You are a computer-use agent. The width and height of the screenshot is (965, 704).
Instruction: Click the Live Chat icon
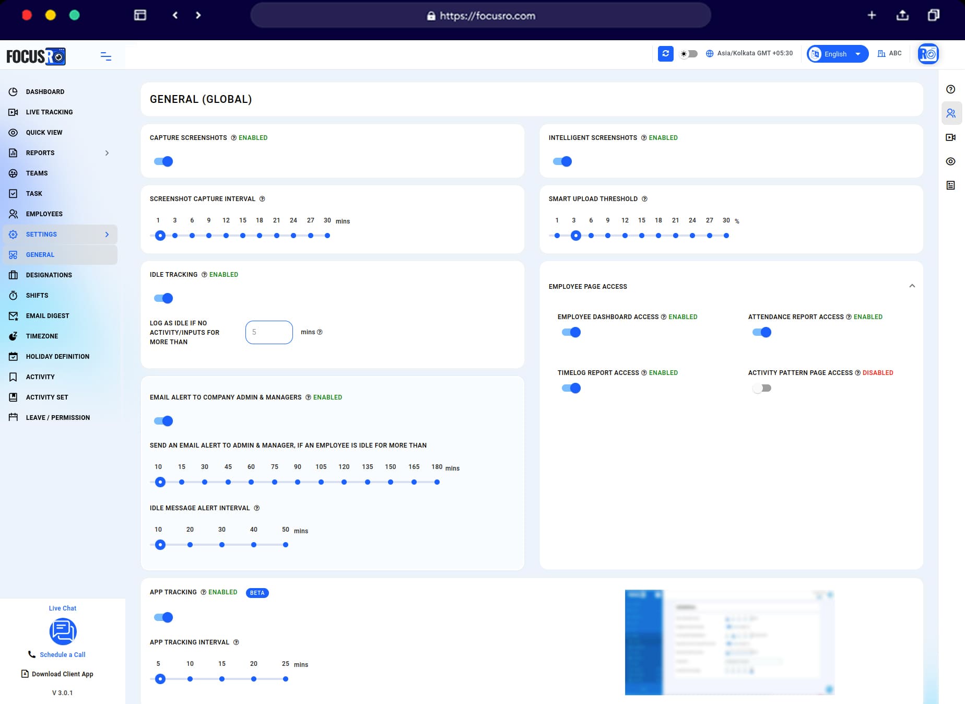(x=63, y=631)
